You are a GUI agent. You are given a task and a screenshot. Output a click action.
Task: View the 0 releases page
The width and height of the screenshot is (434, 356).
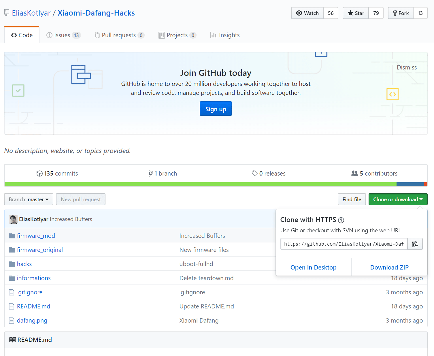269,174
